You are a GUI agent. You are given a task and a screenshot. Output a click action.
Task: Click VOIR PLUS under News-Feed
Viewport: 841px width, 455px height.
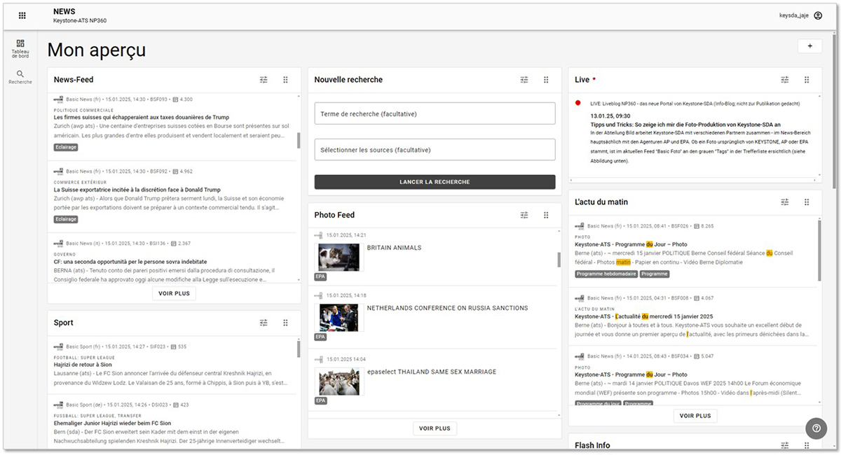[x=174, y=293]
